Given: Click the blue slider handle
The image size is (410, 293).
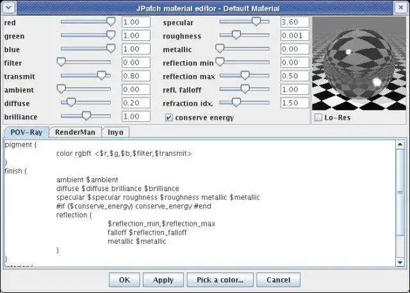Looking at the screenshot, I should pyautogui.click(x=111, y=48).
